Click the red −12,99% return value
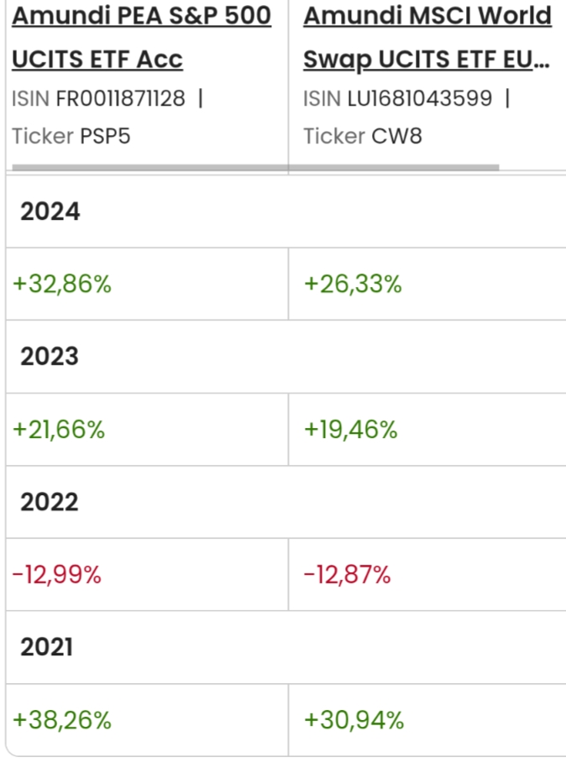The height and width of the screenshot is (762, 566). coord(56,575)
